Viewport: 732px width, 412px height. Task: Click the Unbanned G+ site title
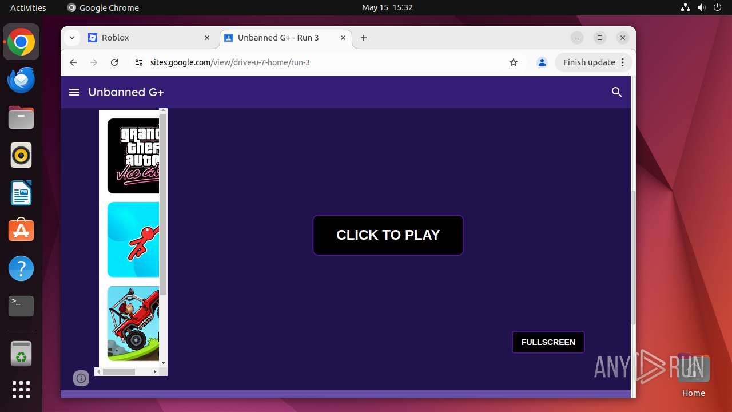126,92
